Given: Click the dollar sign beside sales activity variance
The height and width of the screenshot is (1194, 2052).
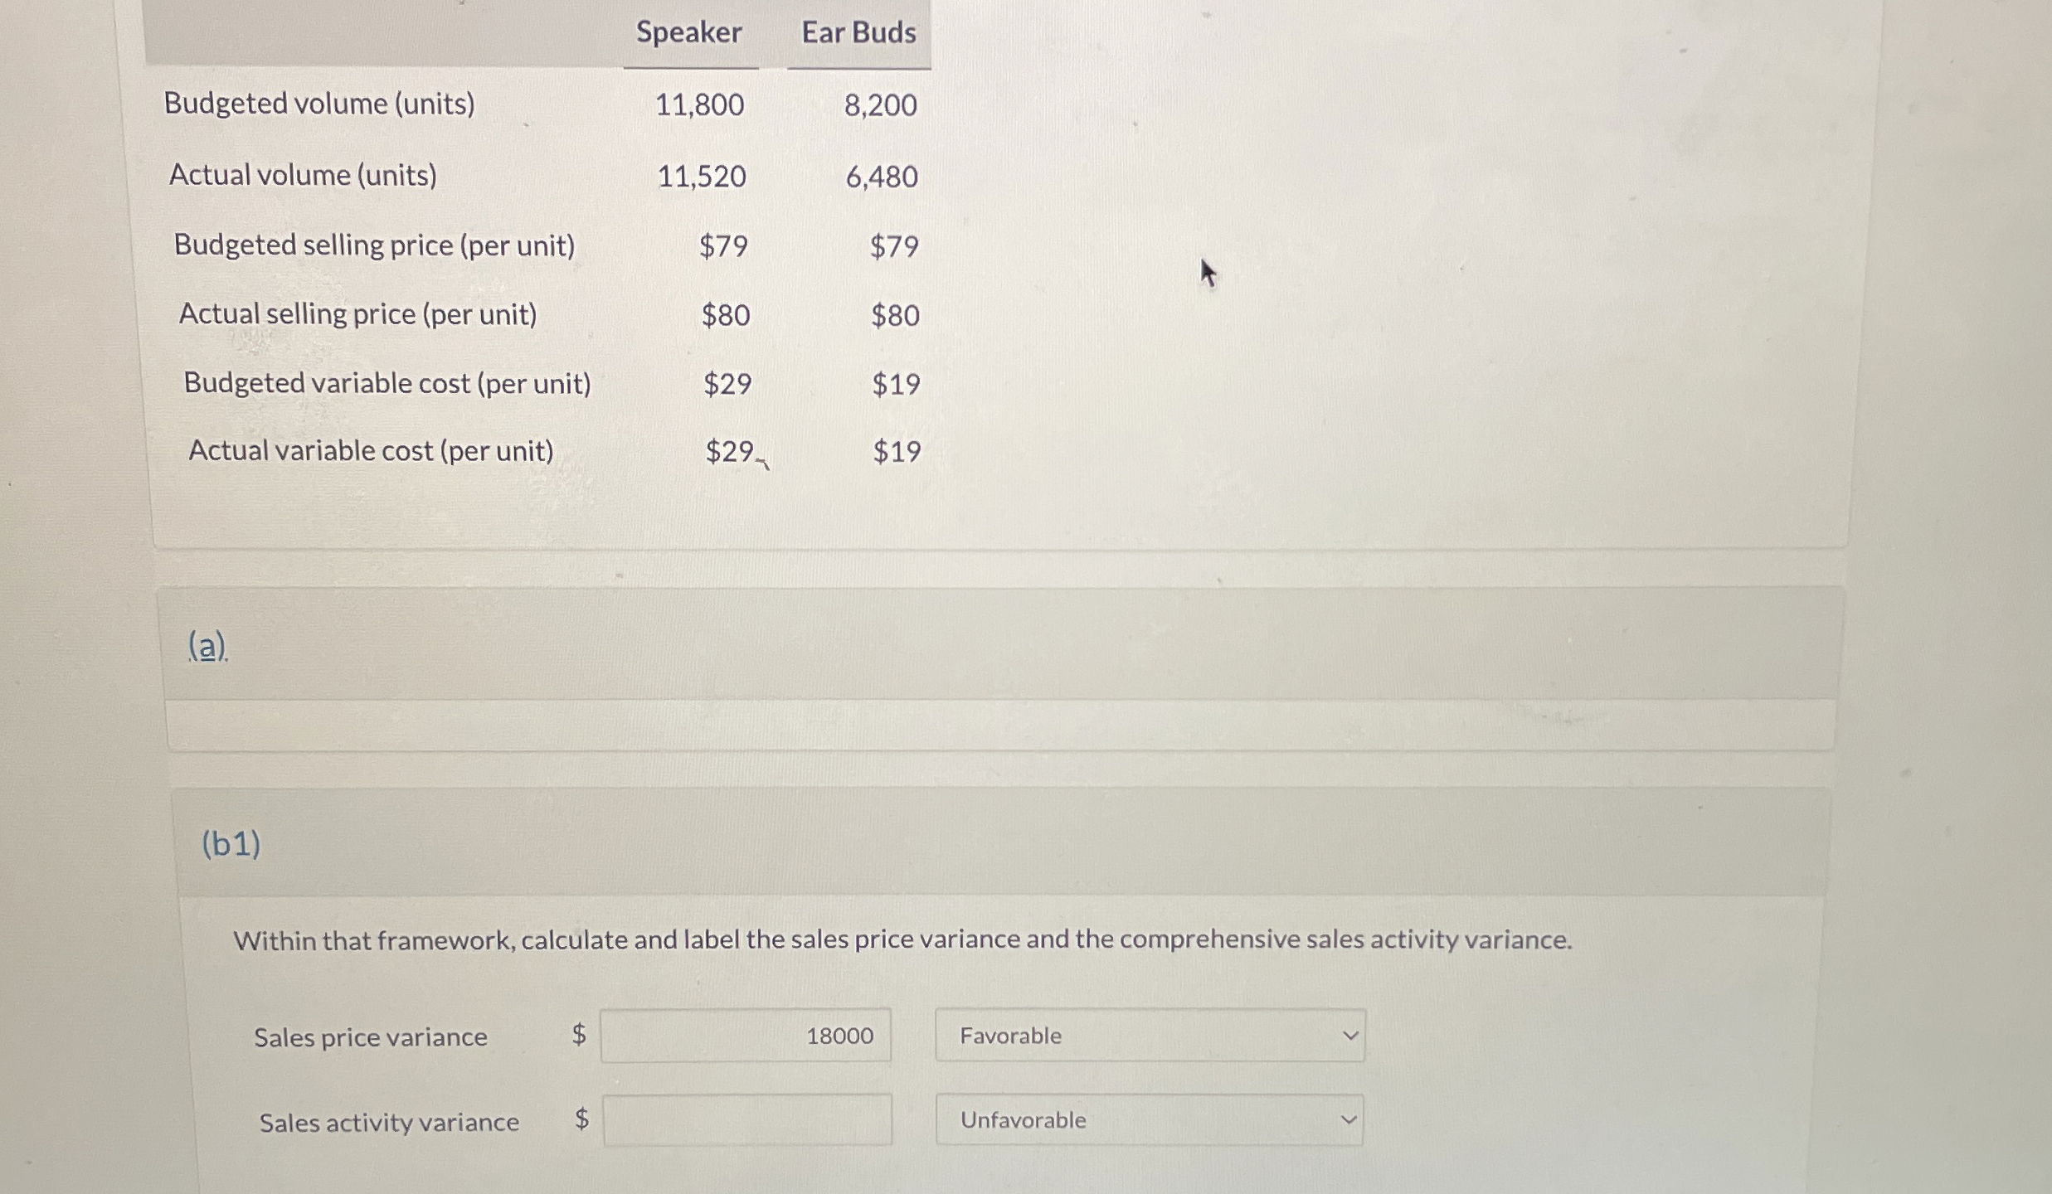Looking at the screenshot, I should pos(580,1120).
